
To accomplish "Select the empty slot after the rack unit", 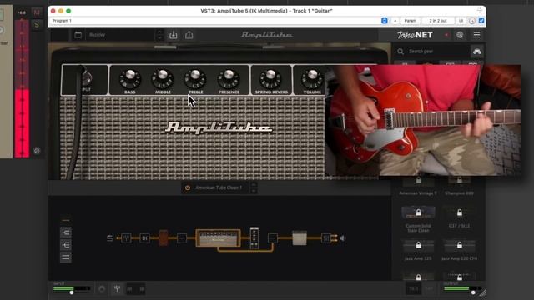I will click(x=273, y=238).
